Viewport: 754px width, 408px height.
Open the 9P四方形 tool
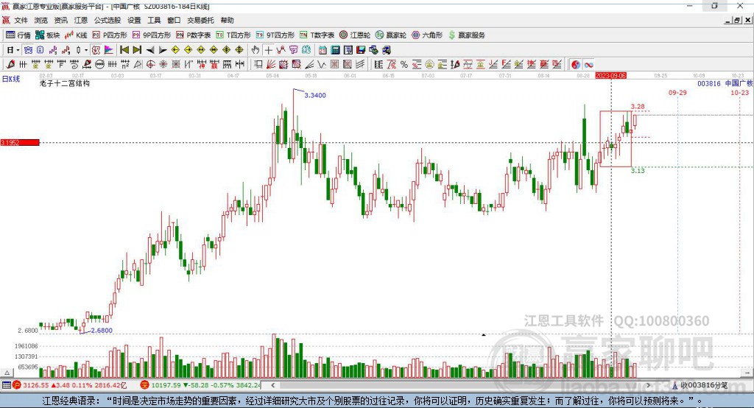(151, 35)
